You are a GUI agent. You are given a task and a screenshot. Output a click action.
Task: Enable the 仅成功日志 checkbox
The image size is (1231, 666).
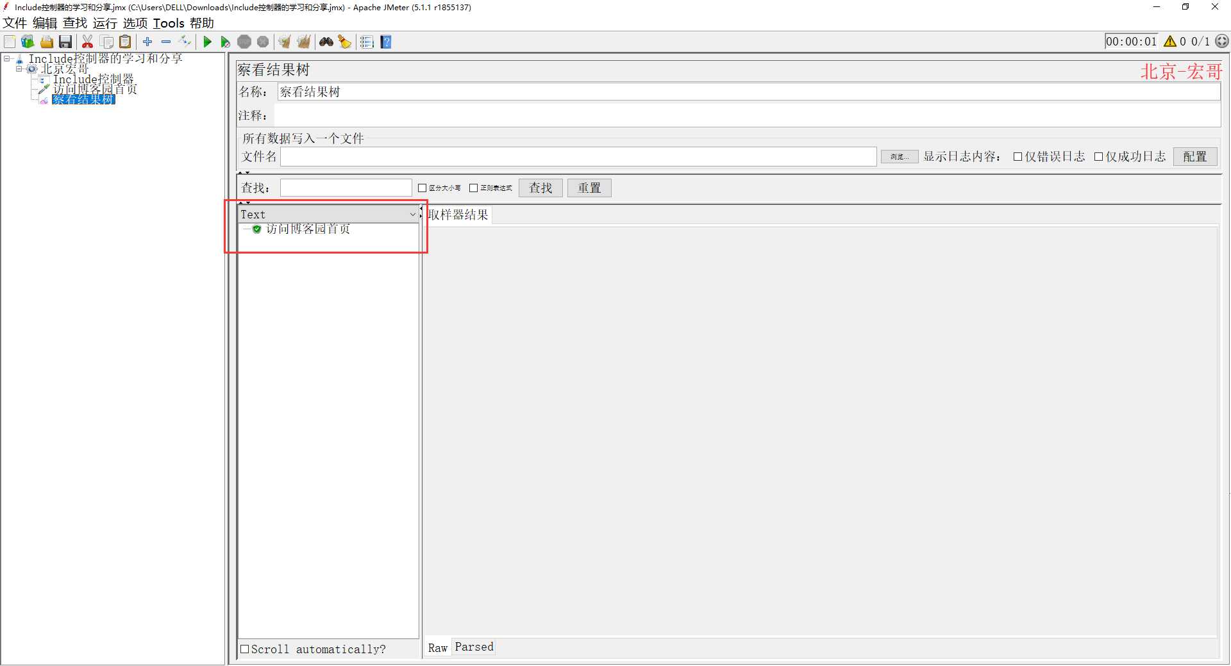click(1098, 157)
